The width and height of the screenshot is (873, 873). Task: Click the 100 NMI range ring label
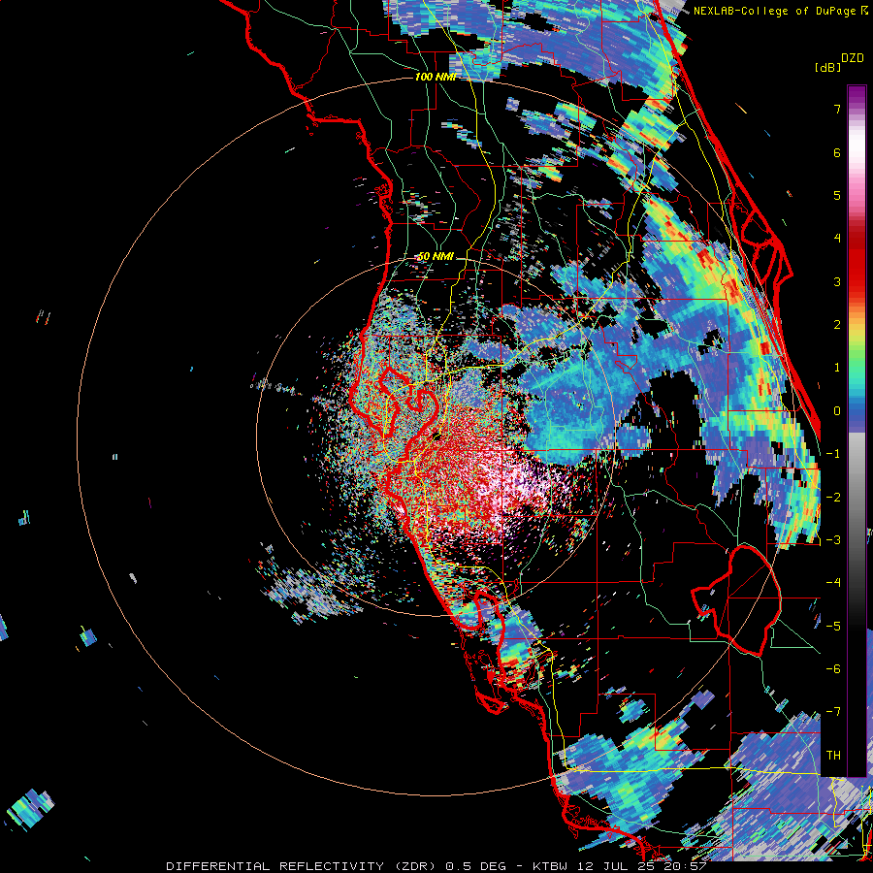(x=435, y=77)
